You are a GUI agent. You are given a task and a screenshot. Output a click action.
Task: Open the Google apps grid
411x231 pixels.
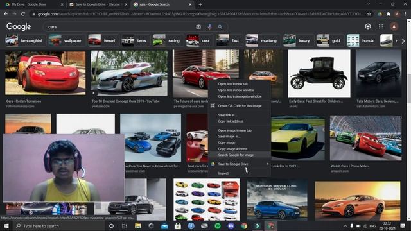tap(381, 26)
